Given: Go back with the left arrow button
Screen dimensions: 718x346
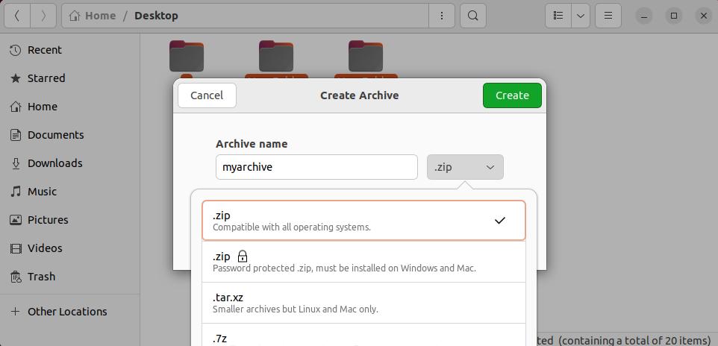Looking at the screenshot, I should [17, 16].
